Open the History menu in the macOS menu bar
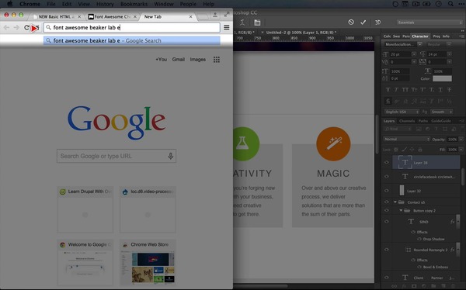This screenshot has height=290, width=466. (105, 4)
